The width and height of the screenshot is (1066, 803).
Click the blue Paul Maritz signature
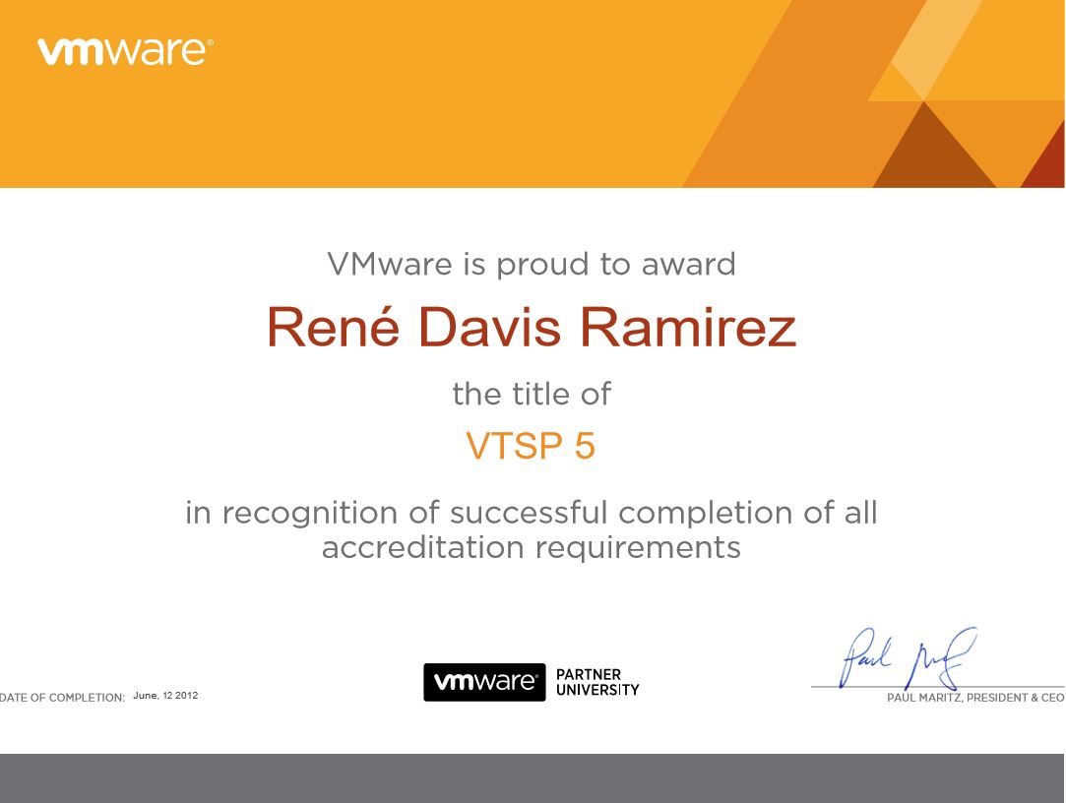(909, 658)
